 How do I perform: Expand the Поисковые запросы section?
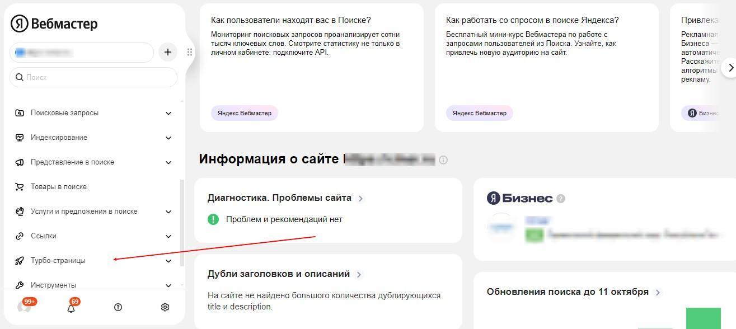tap(168, 113)
